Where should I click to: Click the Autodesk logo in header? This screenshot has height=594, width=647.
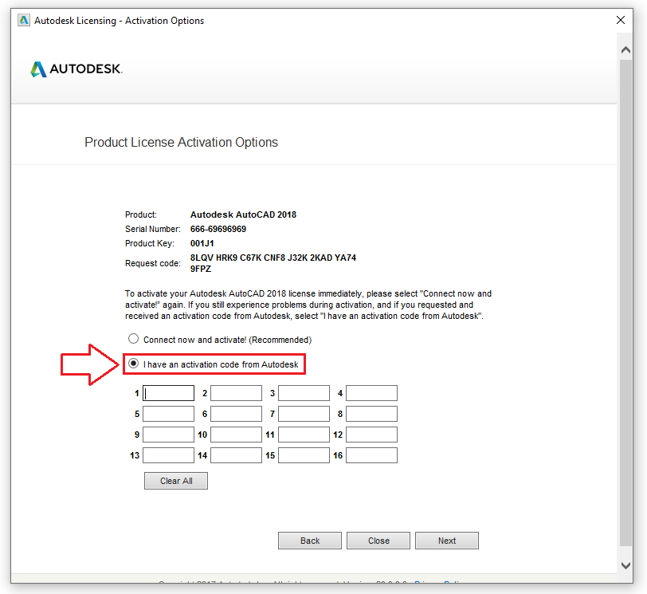(x=76, y=69)
